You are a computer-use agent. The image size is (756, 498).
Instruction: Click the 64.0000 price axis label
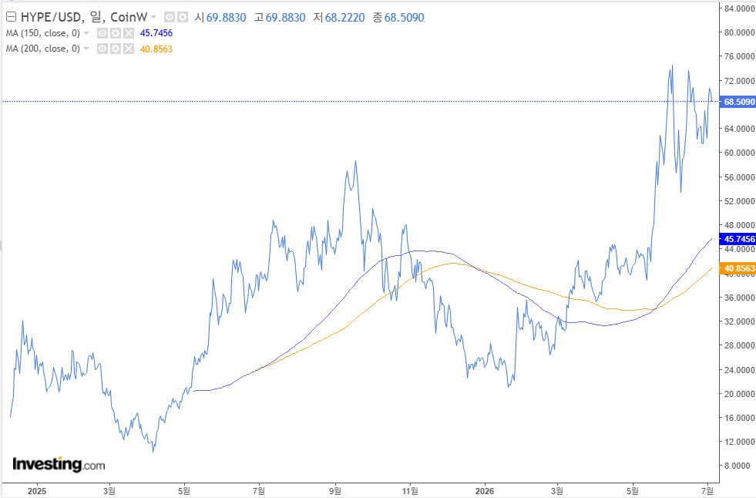(x=740, y=129)
